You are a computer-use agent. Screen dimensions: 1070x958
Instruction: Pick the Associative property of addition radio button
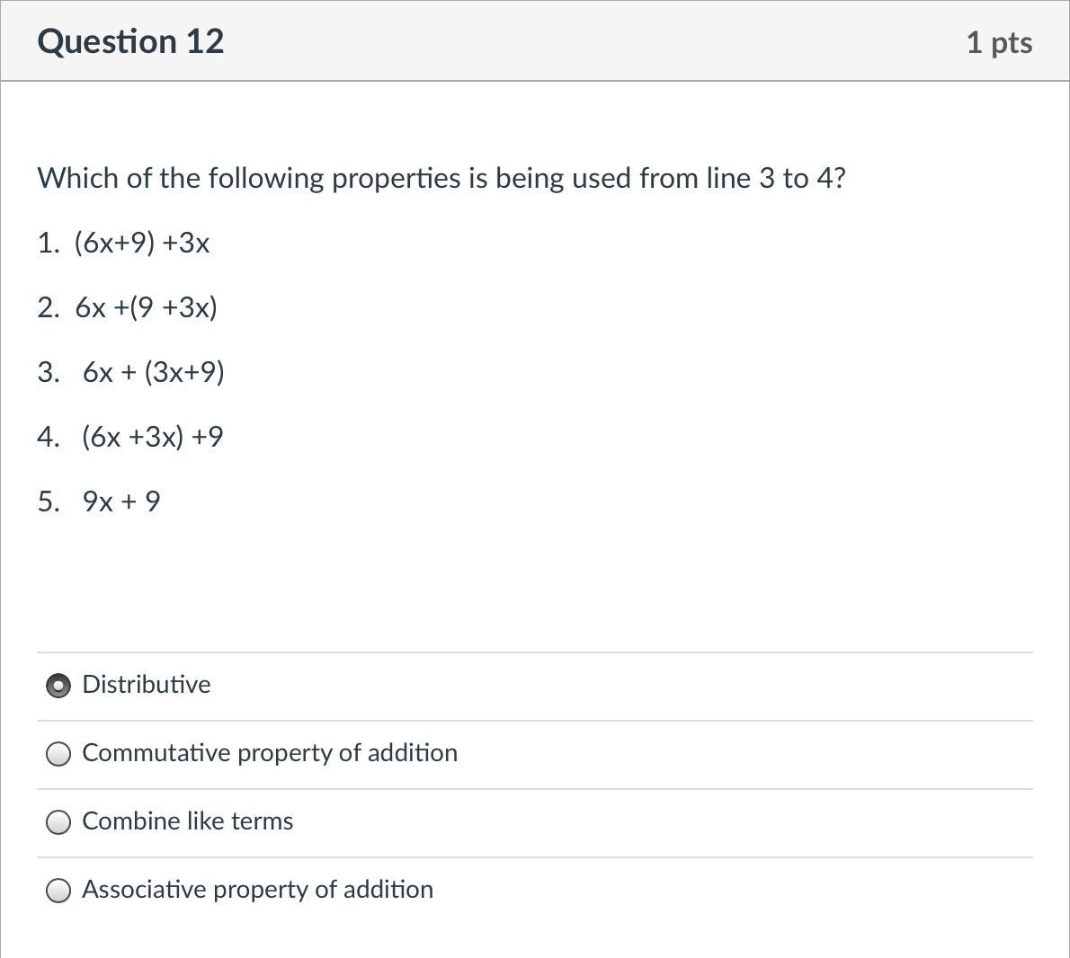[x=58, y=891]
